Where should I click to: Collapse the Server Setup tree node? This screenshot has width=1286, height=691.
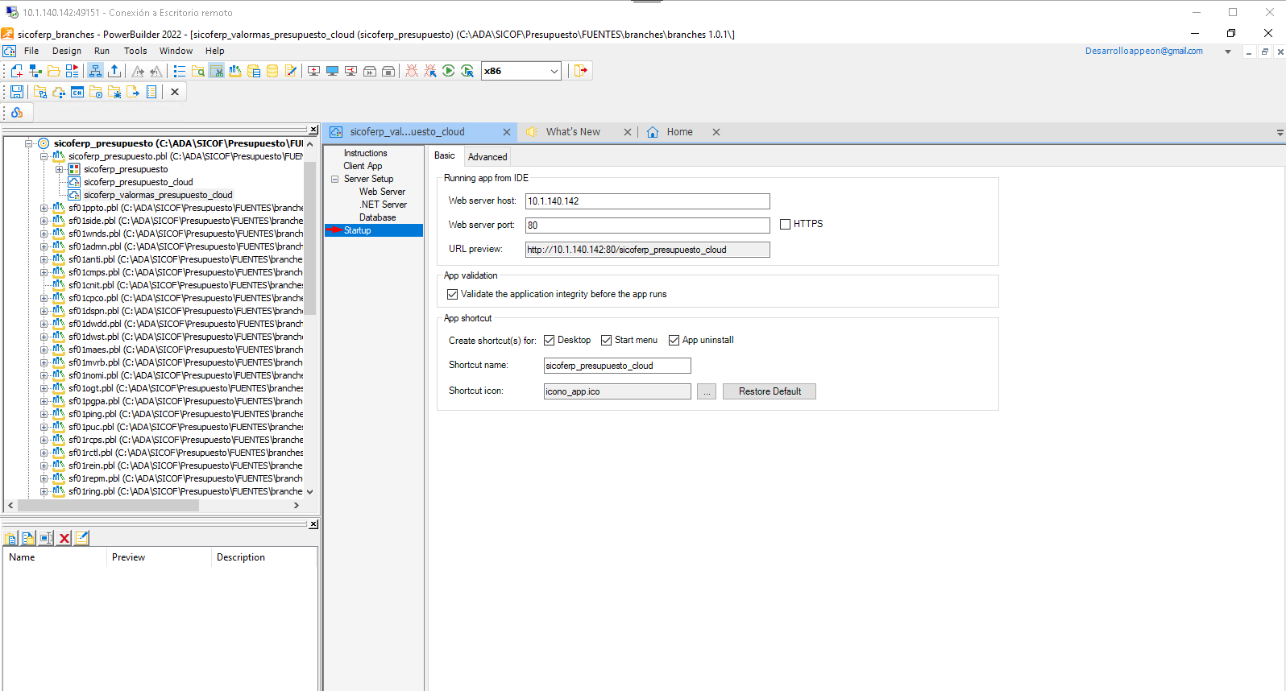point(334,179)
